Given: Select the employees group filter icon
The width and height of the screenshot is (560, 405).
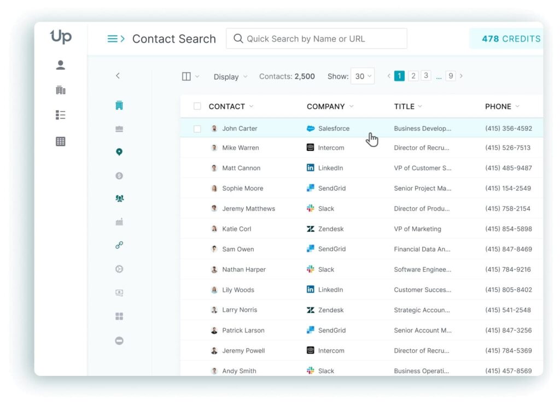Looking at the screenshot, I should pos(119,199).
